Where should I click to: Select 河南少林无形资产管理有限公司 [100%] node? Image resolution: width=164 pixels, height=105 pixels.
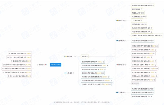coord(95,66)
